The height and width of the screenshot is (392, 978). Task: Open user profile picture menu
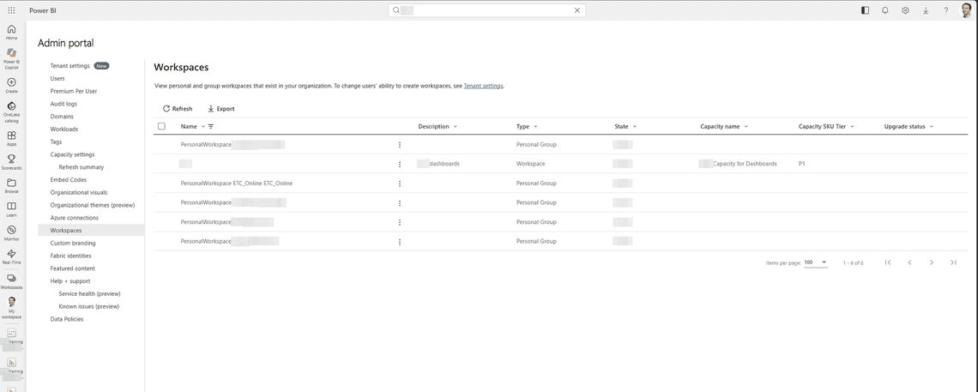point(965,10)
